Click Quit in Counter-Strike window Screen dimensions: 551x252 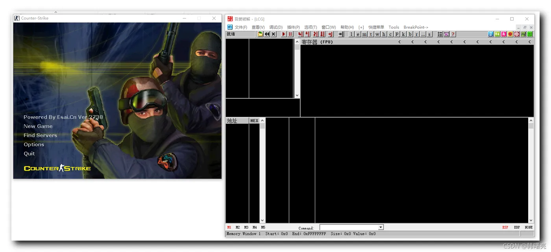(29, 154)
